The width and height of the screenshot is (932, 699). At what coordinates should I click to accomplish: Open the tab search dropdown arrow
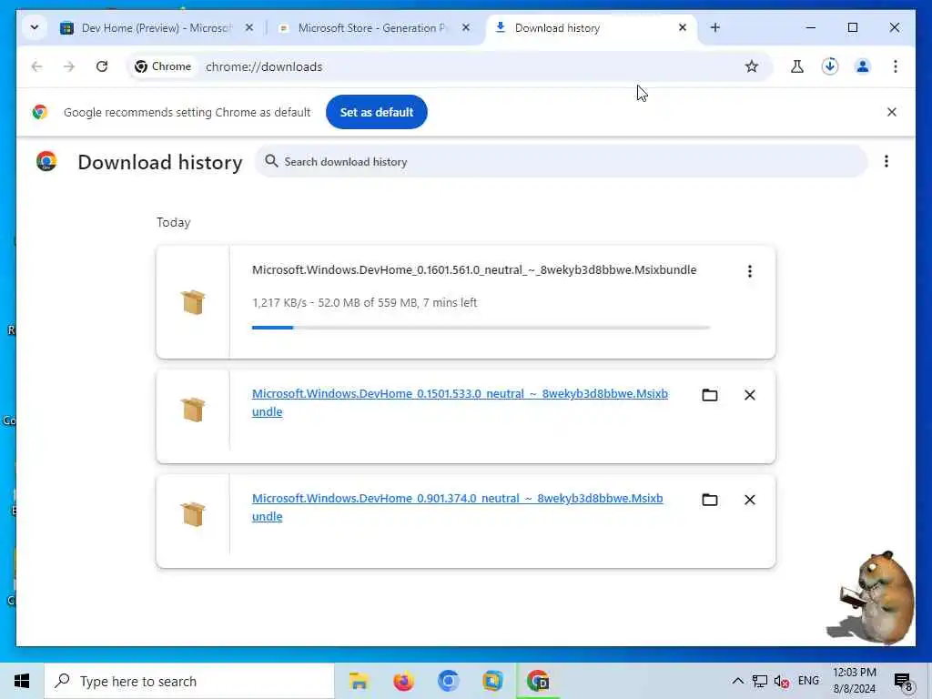(35, 27)
